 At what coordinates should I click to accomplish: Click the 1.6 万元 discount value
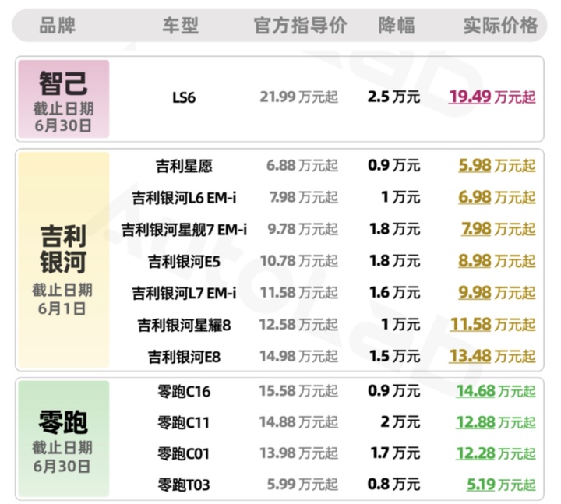(x=395, y=293)
